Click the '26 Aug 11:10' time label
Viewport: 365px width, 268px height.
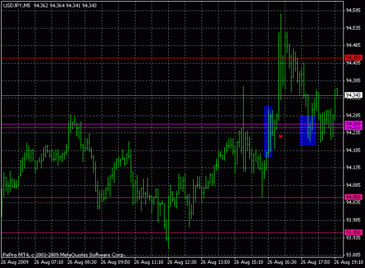pos(148,262)
